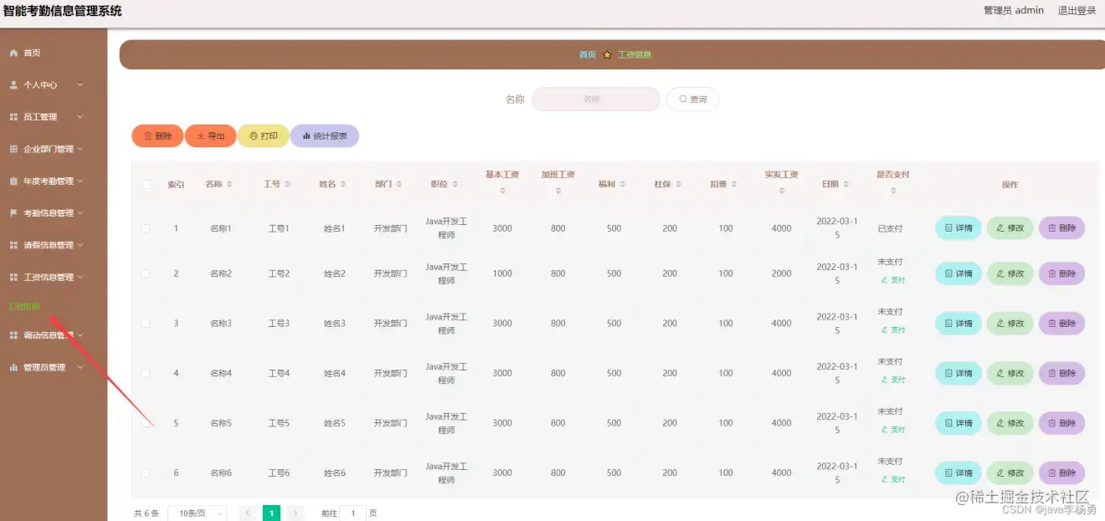
Task: Click the 导出 export button
Action: 210,135
